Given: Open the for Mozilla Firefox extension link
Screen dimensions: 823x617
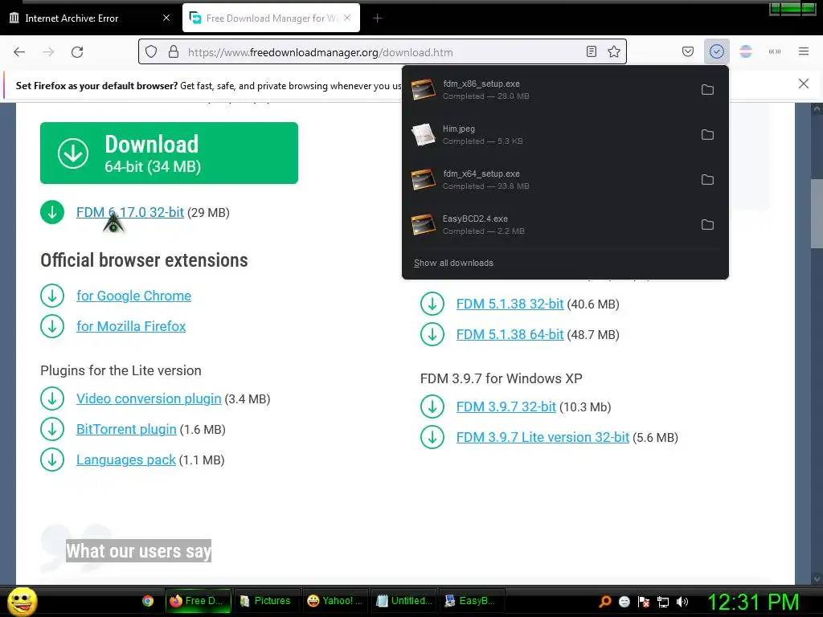Looking at the screenshot, I should click(x=131, y=326).
